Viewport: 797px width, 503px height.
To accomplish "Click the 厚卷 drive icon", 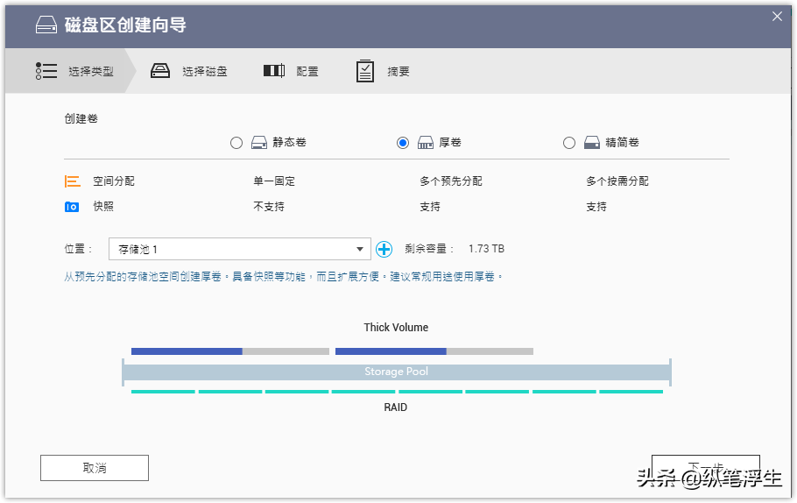I will 426,143.
